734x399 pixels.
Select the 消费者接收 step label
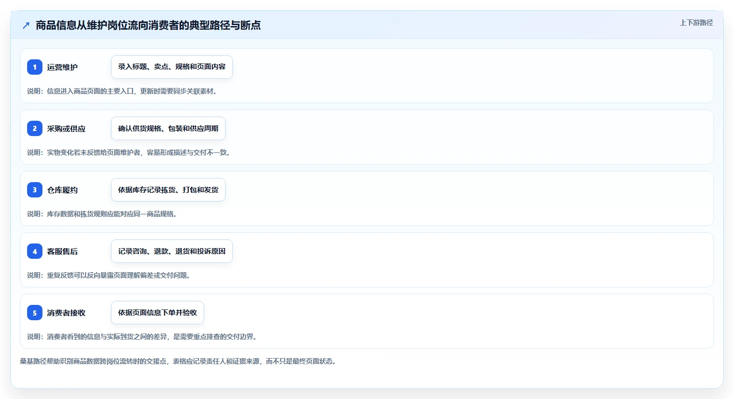[66, 313]
